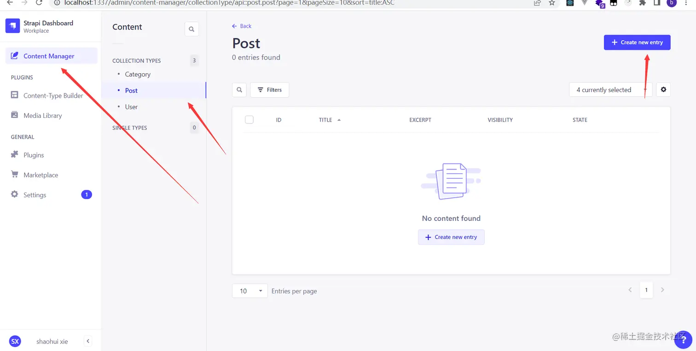Select all entries via the header checkbox
696x351 pixels.
[249, 119]
